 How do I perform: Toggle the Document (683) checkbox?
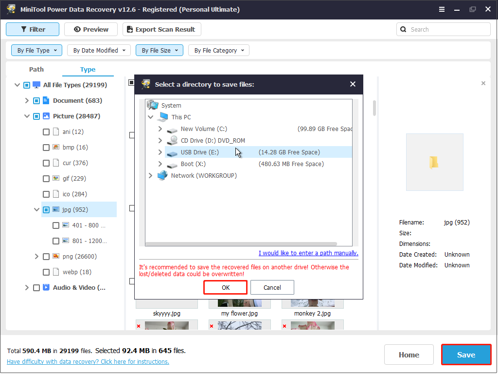(36, 100)
